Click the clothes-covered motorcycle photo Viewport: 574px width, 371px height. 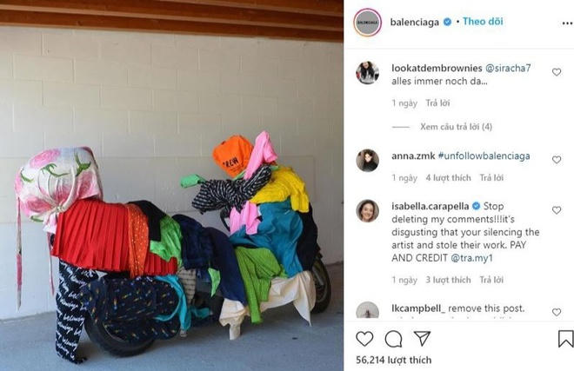pos(171,186)
